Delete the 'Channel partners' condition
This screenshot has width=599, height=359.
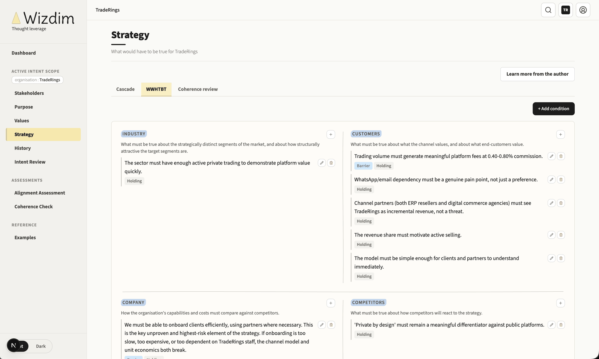561,203
